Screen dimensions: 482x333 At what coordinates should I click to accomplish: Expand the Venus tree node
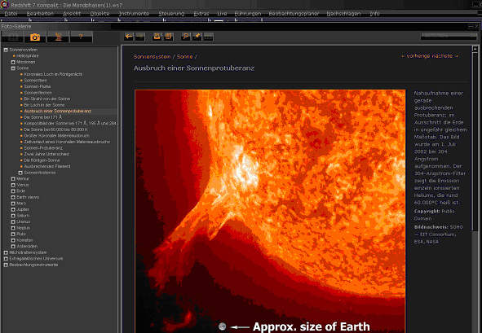coord(13,185)
